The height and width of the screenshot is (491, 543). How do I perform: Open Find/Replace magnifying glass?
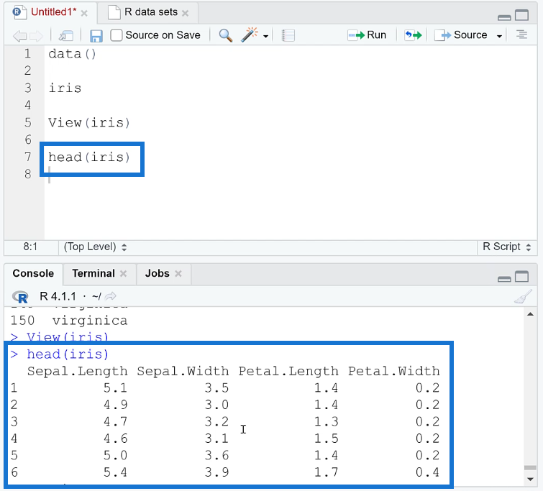(x=225, y=35)
